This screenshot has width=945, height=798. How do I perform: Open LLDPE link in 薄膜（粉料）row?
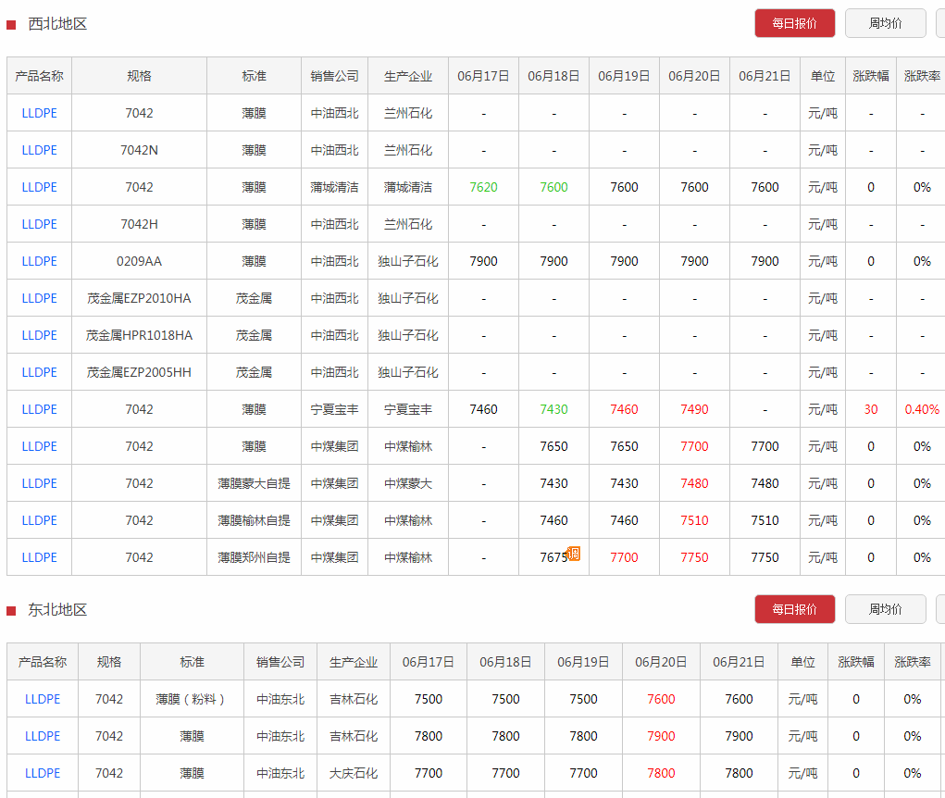tap(43, 699)
